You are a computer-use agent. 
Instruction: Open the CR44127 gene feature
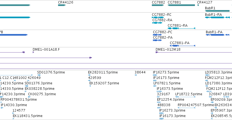tap(198, 5)
